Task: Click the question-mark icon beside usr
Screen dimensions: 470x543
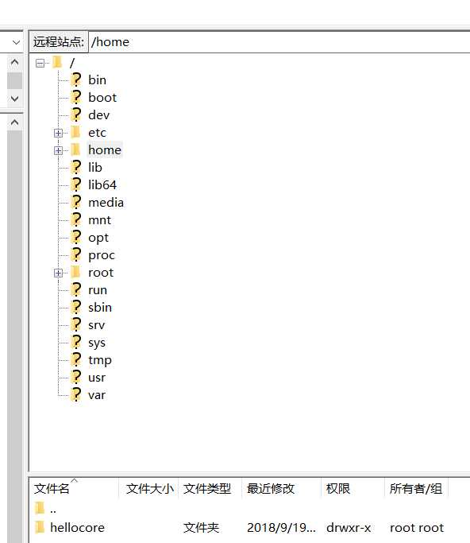Action: point(76,377)
